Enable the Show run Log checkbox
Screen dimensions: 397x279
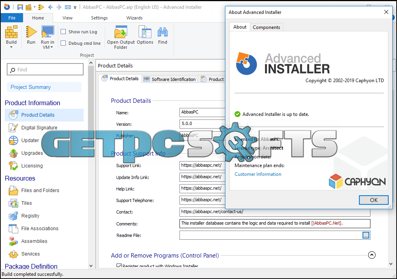[63, 32]
